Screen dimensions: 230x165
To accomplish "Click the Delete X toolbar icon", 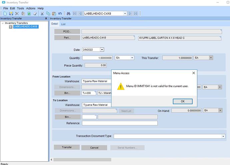I will pos(17,14).
